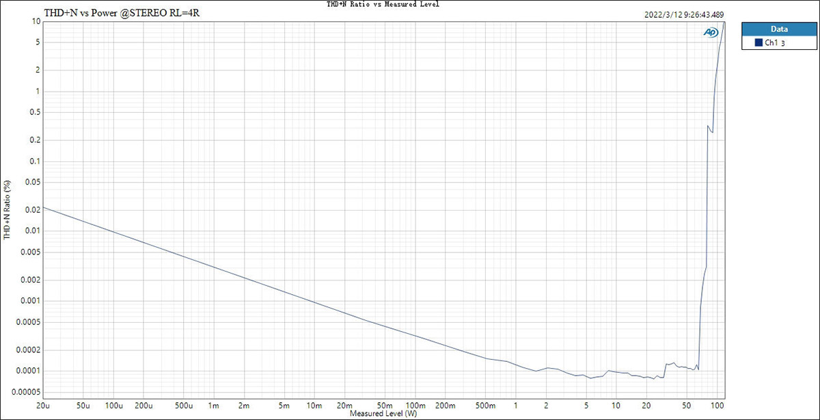Image resolution: width=820 pixels, height=420 pixels.
Task: Click the '200u' x-axis tick label
Action: 143,404
